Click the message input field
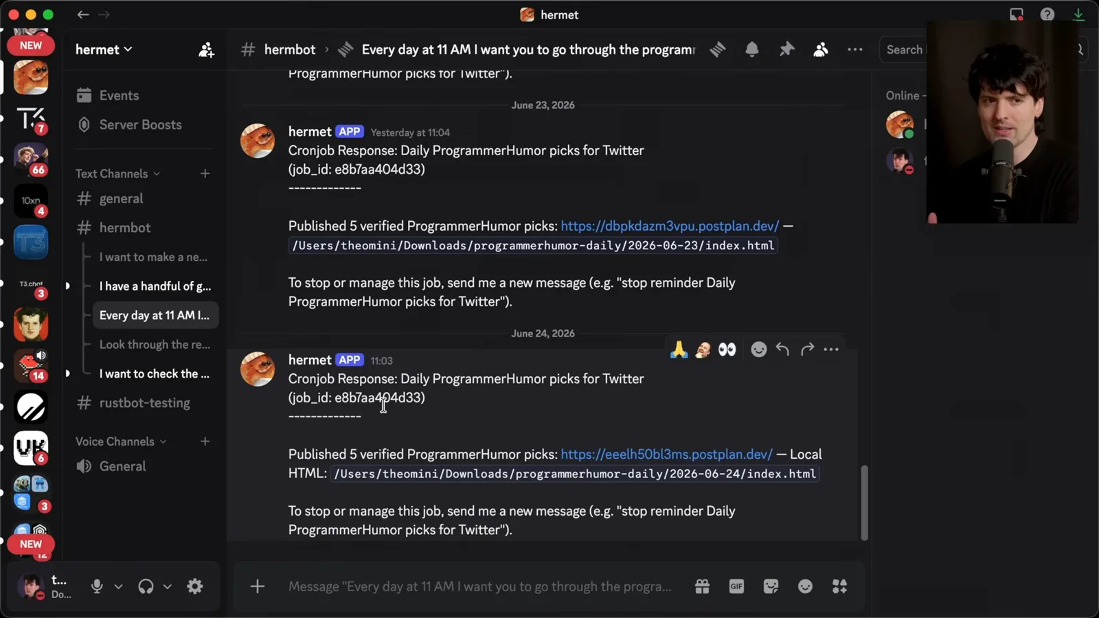1099x618 pixels. (479, 586)
